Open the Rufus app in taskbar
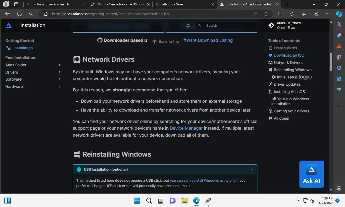Screen dimensions: 345x207 208,201
